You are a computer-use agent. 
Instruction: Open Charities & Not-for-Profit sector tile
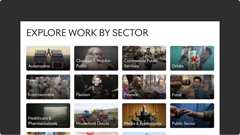tap(96, 58)
